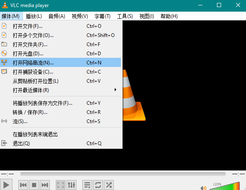Screen dimensions: 246x190
Task: Click 在播放列表末端退出 option
Action: pos(61,134)
